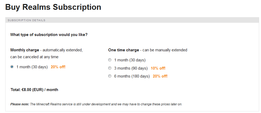Click the "10% off!" discount tag

tap(158, 68)
